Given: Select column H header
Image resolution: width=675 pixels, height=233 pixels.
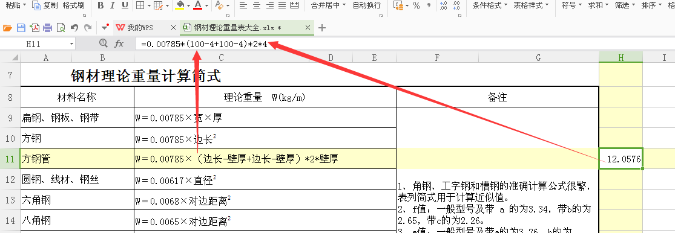Looking at the screenshot, I should (621, 58).
